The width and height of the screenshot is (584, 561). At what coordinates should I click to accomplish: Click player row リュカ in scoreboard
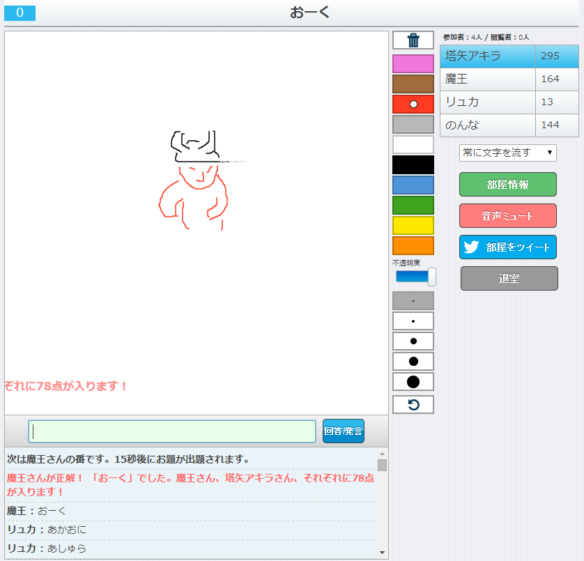(x=509, y=102)
